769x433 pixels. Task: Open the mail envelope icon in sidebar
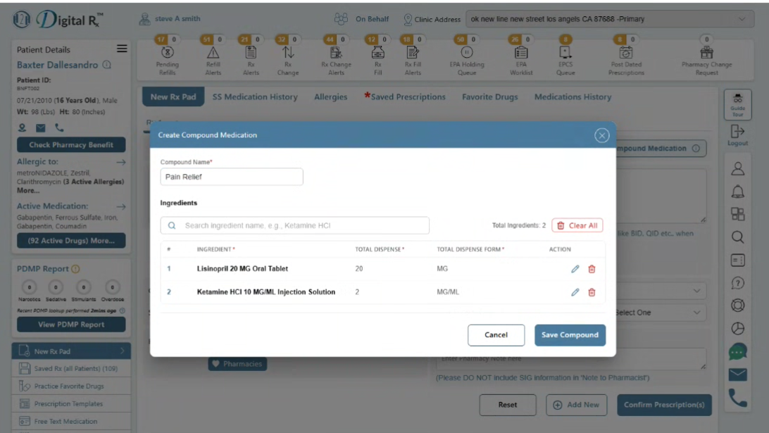click(737, 375)
